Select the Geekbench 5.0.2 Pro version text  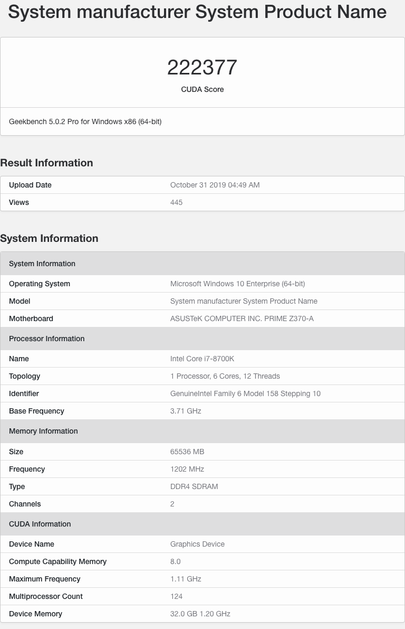click(x=85, y=121)
